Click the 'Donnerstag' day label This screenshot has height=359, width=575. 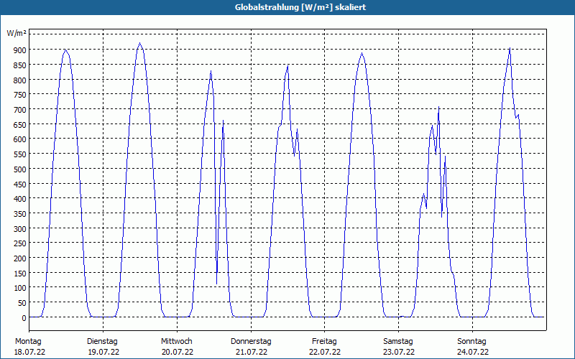[x=251, y=342]
